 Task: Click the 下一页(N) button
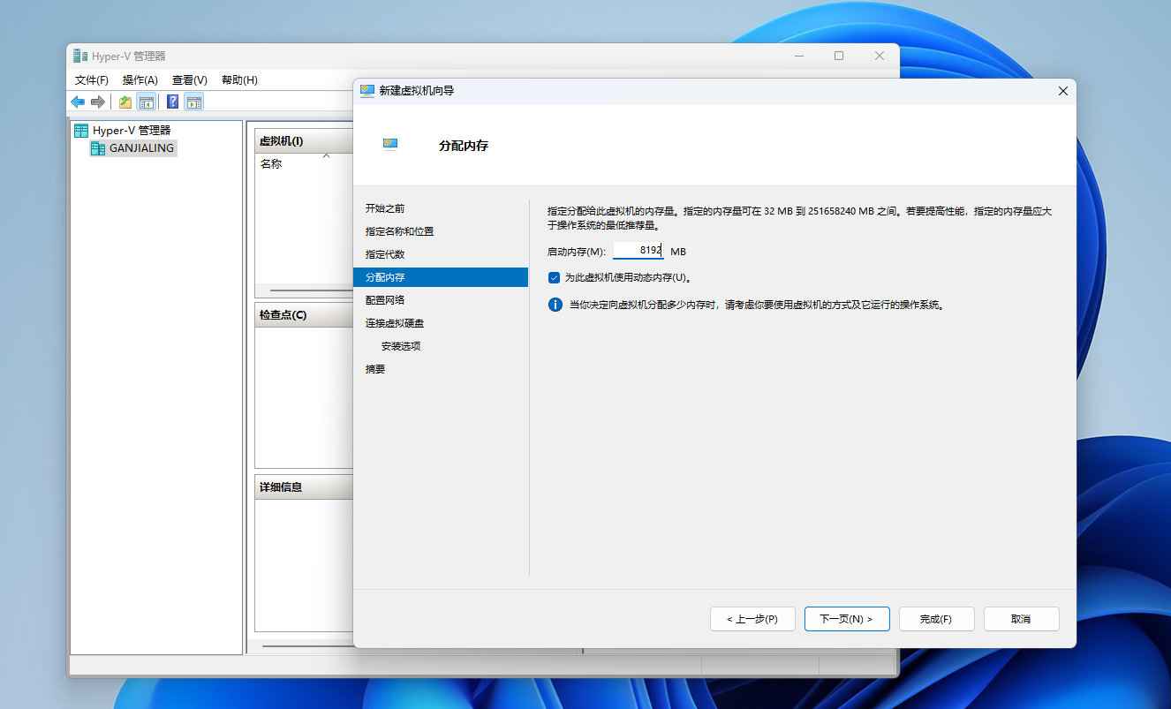tap(847, 619)
